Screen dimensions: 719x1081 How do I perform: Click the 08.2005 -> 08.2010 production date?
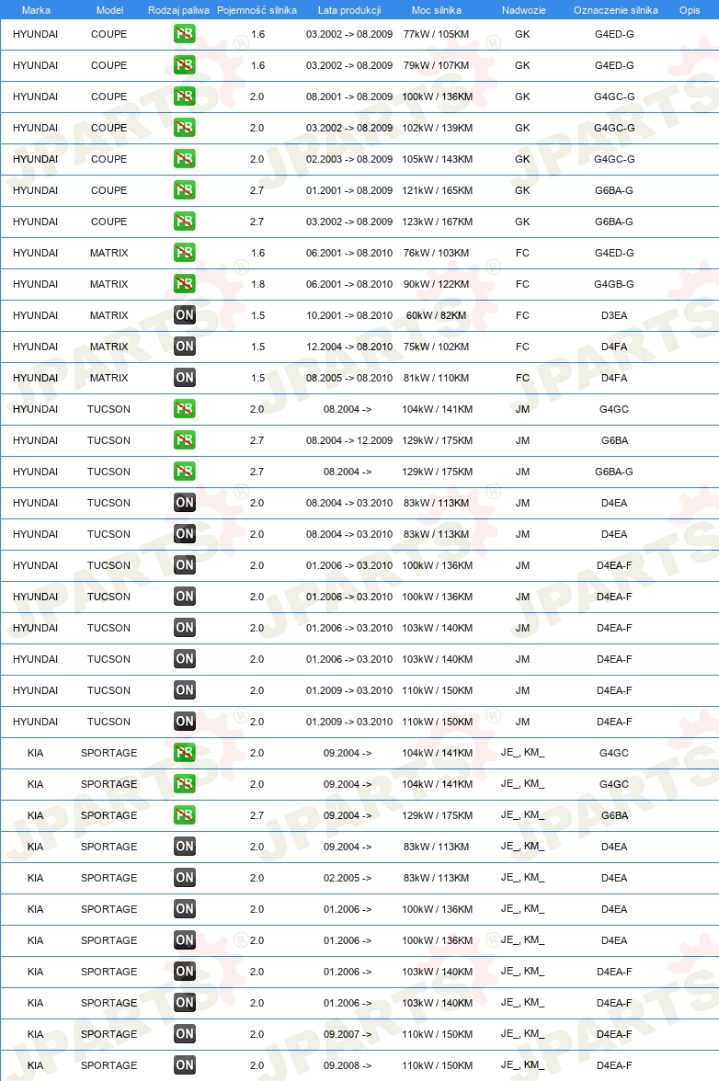click(349, 377)
